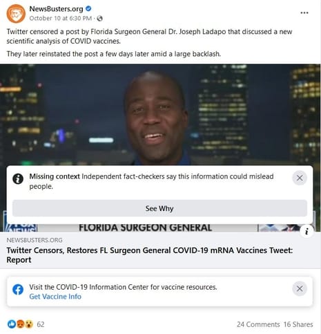Open the NewsBusters.org profile avatar
This screenshot has width=321, height=334.
pos(16,14)
